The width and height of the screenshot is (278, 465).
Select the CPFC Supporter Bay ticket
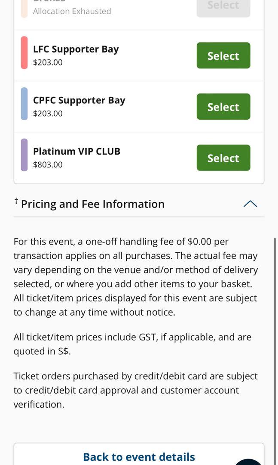coord(223,106)
